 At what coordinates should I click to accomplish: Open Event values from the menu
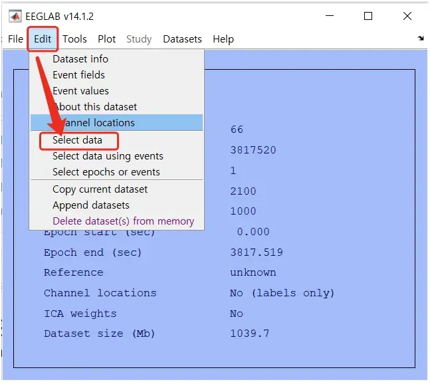[80, 91]
